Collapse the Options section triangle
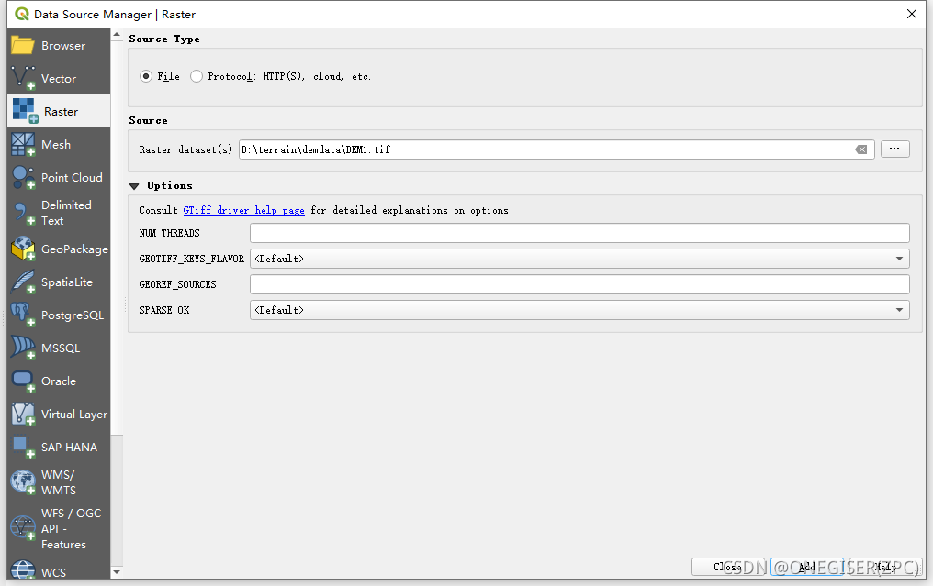933x586 pixels. click(134, 186)
